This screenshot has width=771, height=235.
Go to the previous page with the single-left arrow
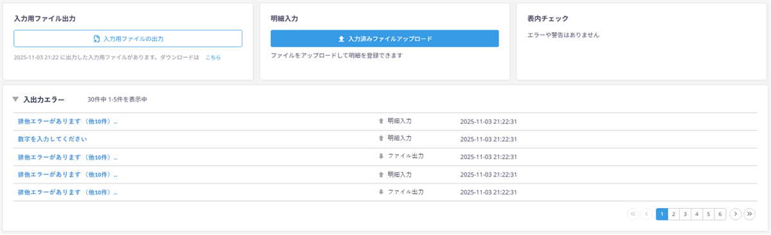point(646,214)
